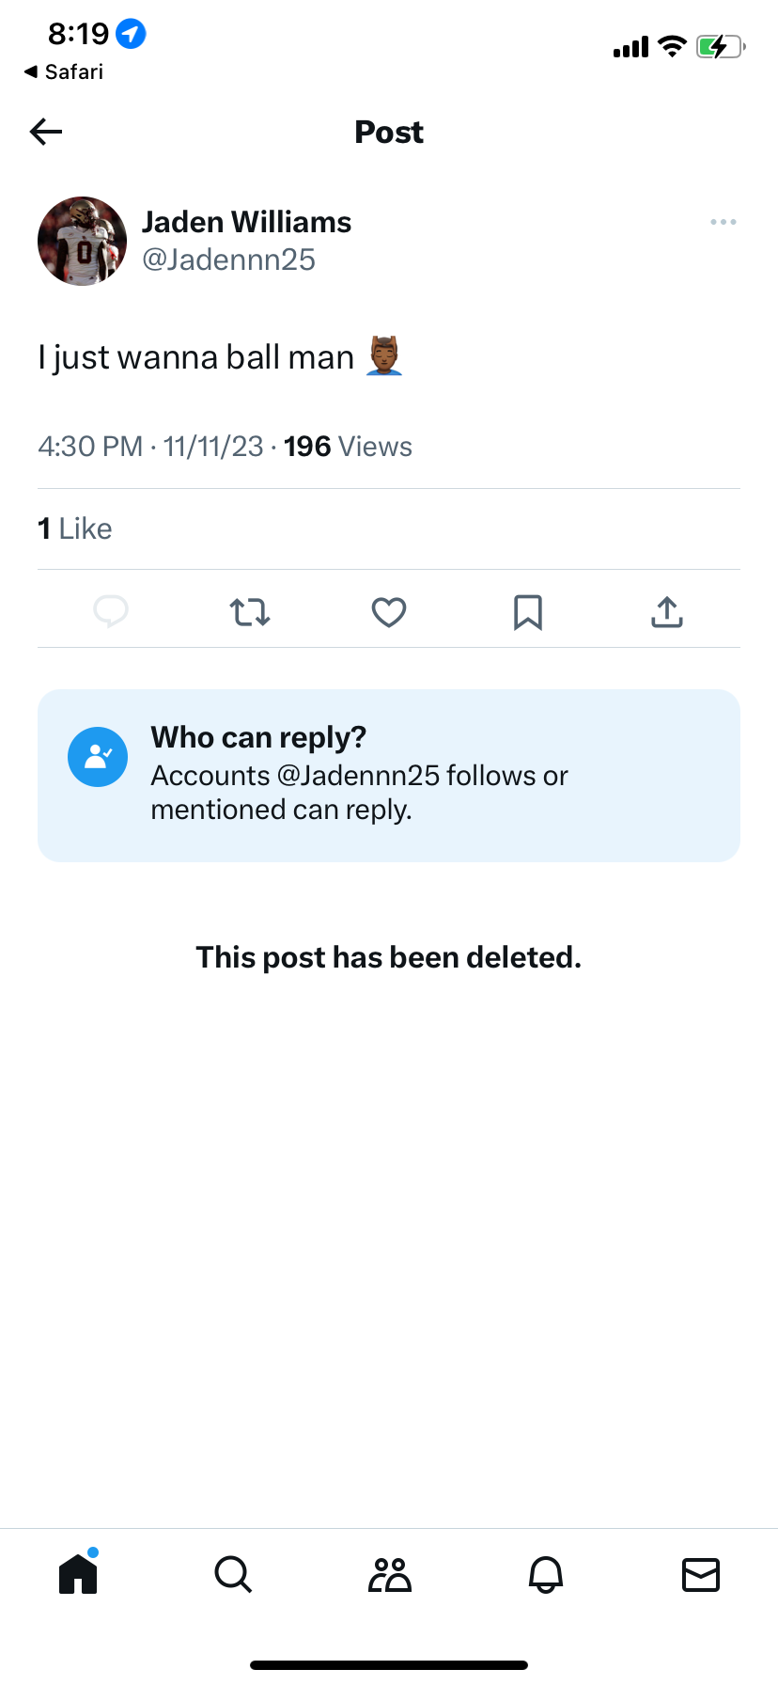Open the Notifications bell icon
Image resolution: width=778 pixels, height=1685 pixels.
pos(546,1574)
